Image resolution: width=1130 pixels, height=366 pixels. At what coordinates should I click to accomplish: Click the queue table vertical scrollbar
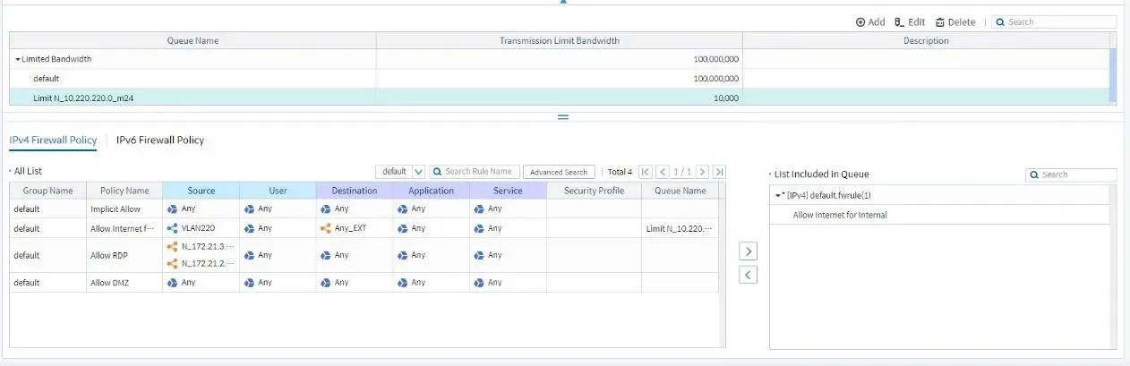point(1113,76)
